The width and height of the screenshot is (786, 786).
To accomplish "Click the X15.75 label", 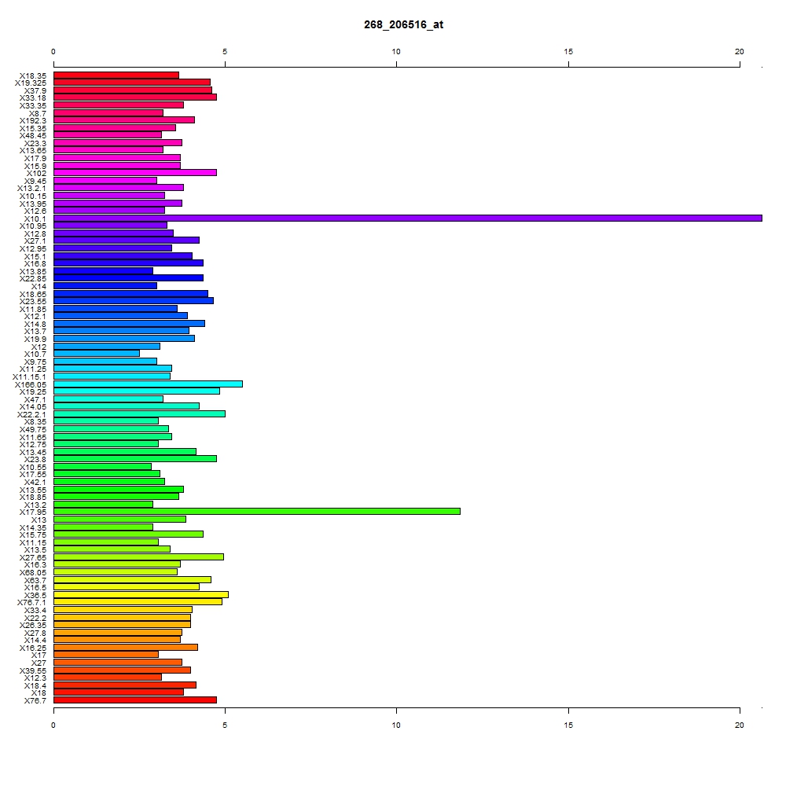I will pyautogui.click(x=32, y=534).
